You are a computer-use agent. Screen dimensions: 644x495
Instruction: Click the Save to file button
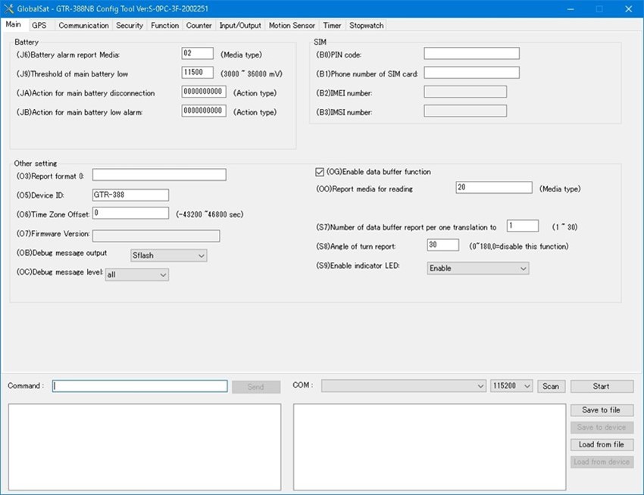(602, 410)
